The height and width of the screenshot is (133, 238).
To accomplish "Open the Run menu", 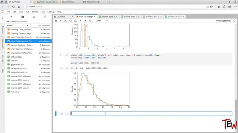I will click(28, 12).
